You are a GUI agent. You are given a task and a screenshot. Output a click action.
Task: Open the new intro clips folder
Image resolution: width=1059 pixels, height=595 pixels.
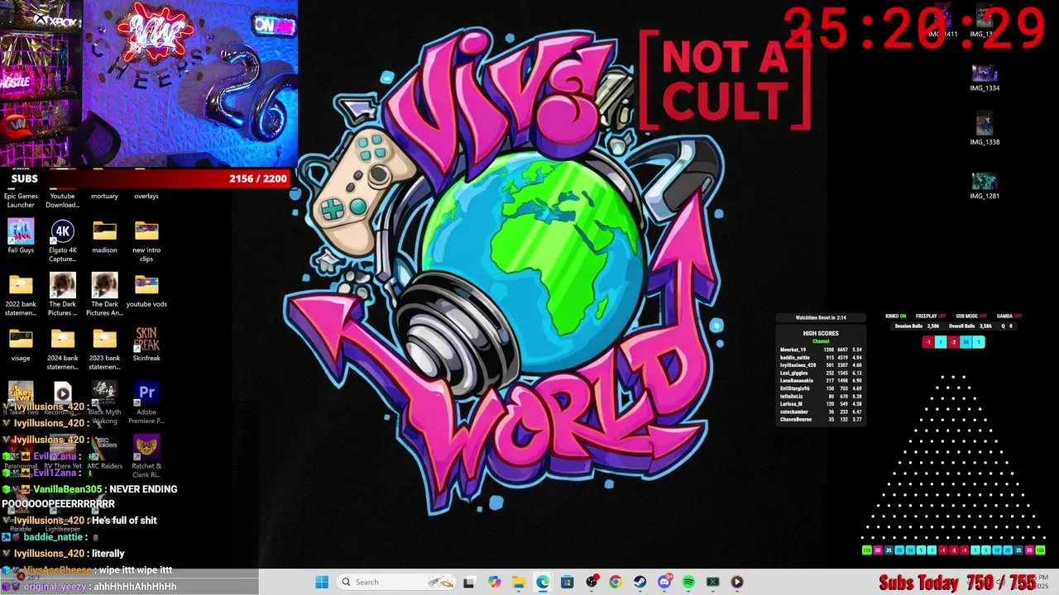click(x=146, y=240)
